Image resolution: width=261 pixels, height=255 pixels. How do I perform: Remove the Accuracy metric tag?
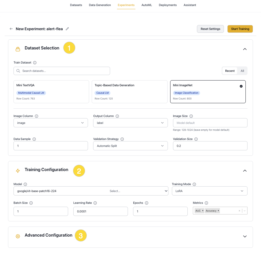(218, 211)
